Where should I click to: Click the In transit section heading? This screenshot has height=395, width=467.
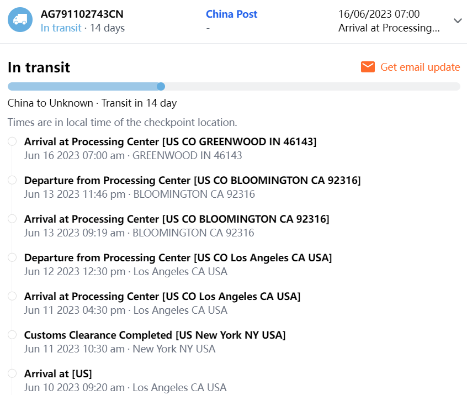pyautogui.click(x=39, y=67)
